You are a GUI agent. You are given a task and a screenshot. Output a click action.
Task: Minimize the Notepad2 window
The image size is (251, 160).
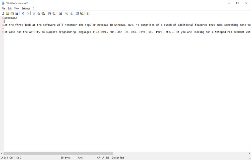pos(229,3)
